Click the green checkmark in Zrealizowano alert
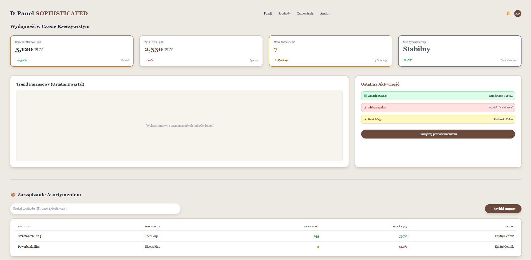The height and width of the screenshot is (260, 531). (365, 96)
